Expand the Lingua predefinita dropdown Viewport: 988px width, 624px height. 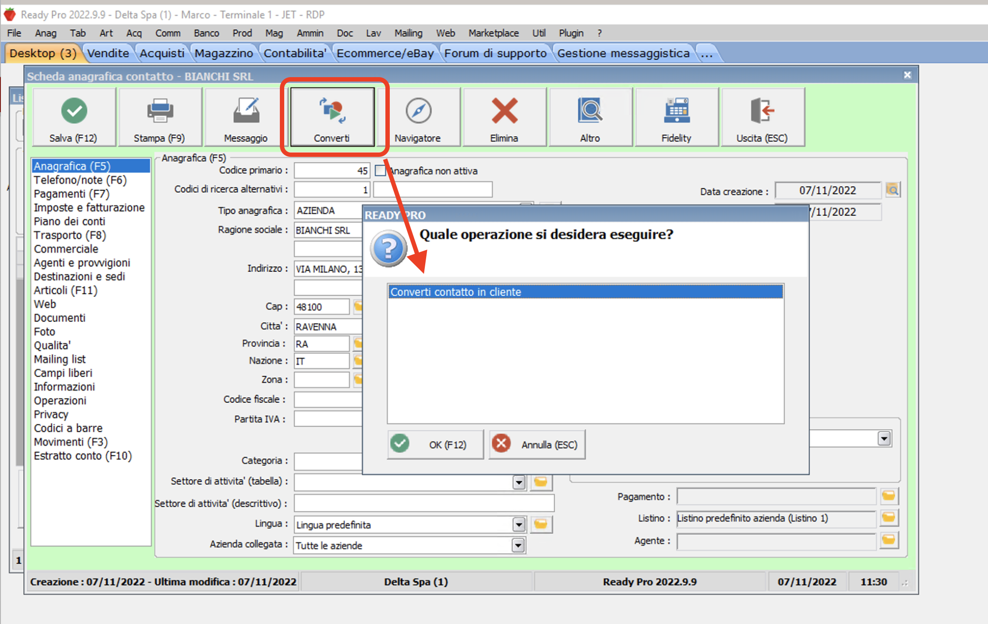click(519, 524)
